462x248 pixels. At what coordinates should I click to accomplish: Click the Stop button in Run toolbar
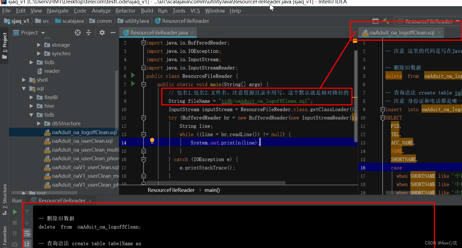coord(15,223)
